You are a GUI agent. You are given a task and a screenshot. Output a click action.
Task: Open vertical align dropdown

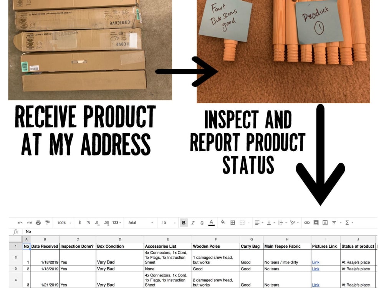click(270, 223)
